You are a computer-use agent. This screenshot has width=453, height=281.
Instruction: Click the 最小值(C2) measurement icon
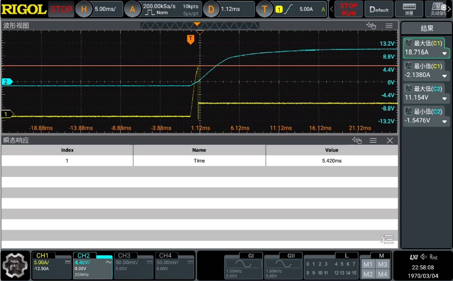coord(408,111)
